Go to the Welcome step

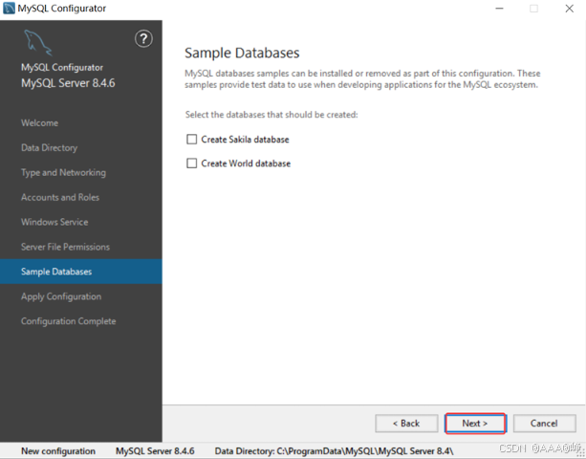tap(39, 123)
